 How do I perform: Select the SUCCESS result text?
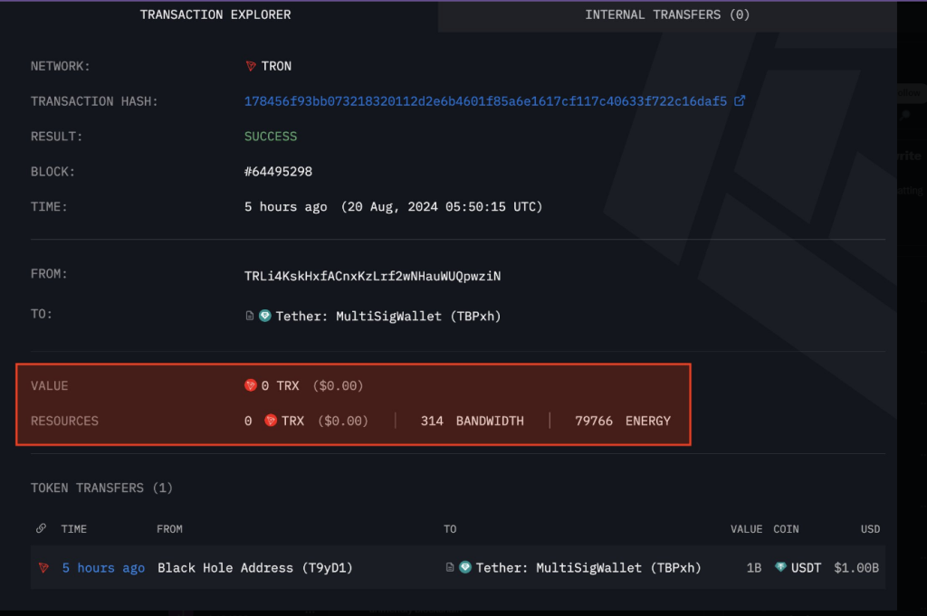coord(271,137)
